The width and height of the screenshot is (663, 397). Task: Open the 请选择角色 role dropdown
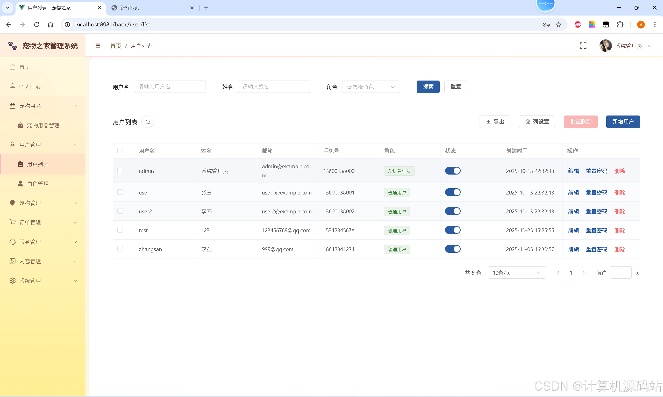(x=371, y=87)
